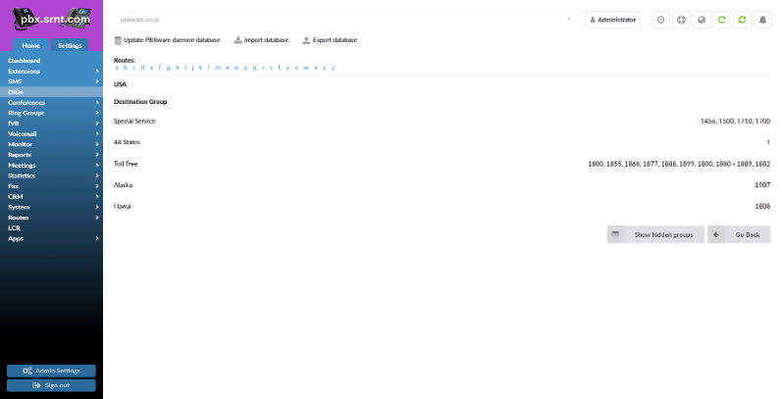
Task: Expand the Reports sidebar menu
Action: [x=51, y=155]
